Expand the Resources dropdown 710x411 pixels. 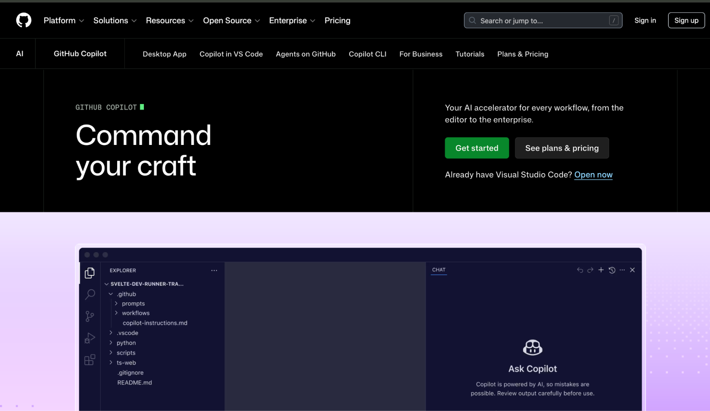click(170, 21)
